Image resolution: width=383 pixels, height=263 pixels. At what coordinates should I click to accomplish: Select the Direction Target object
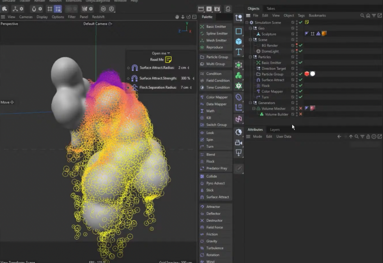coord(274,69)
